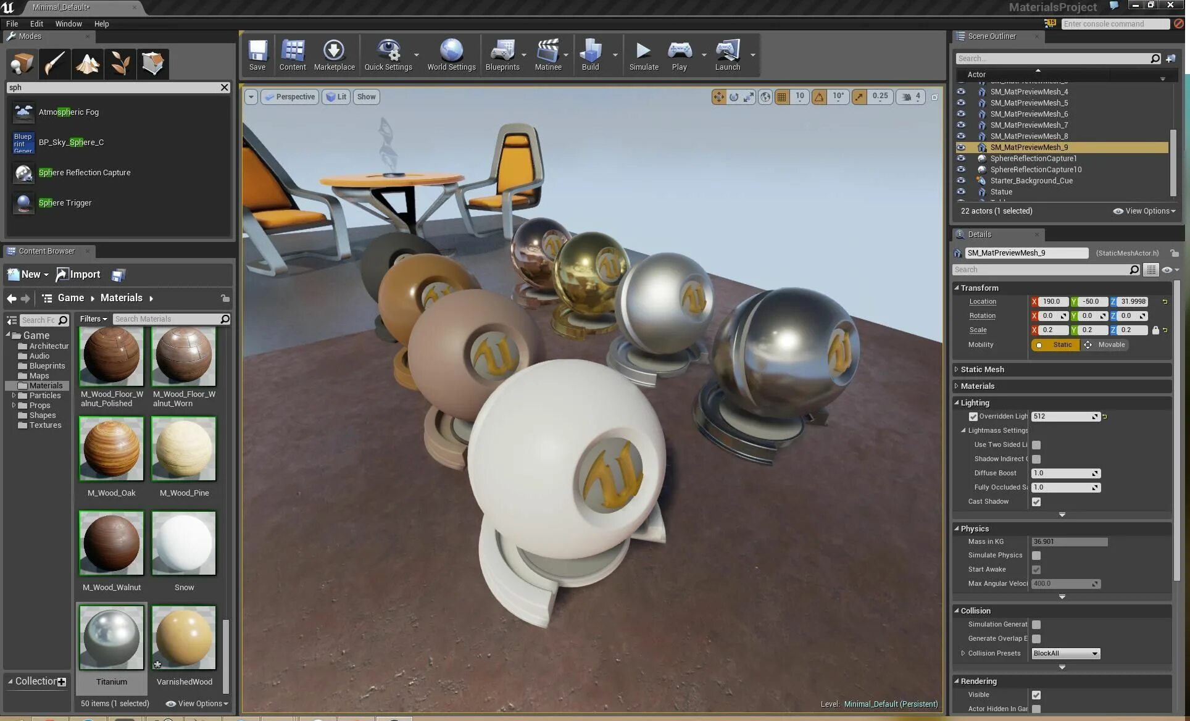This screenshot has width=1190, height=721.
Task: Start Simulate mode
Action: pyautogui.click(x=643, y=54)
